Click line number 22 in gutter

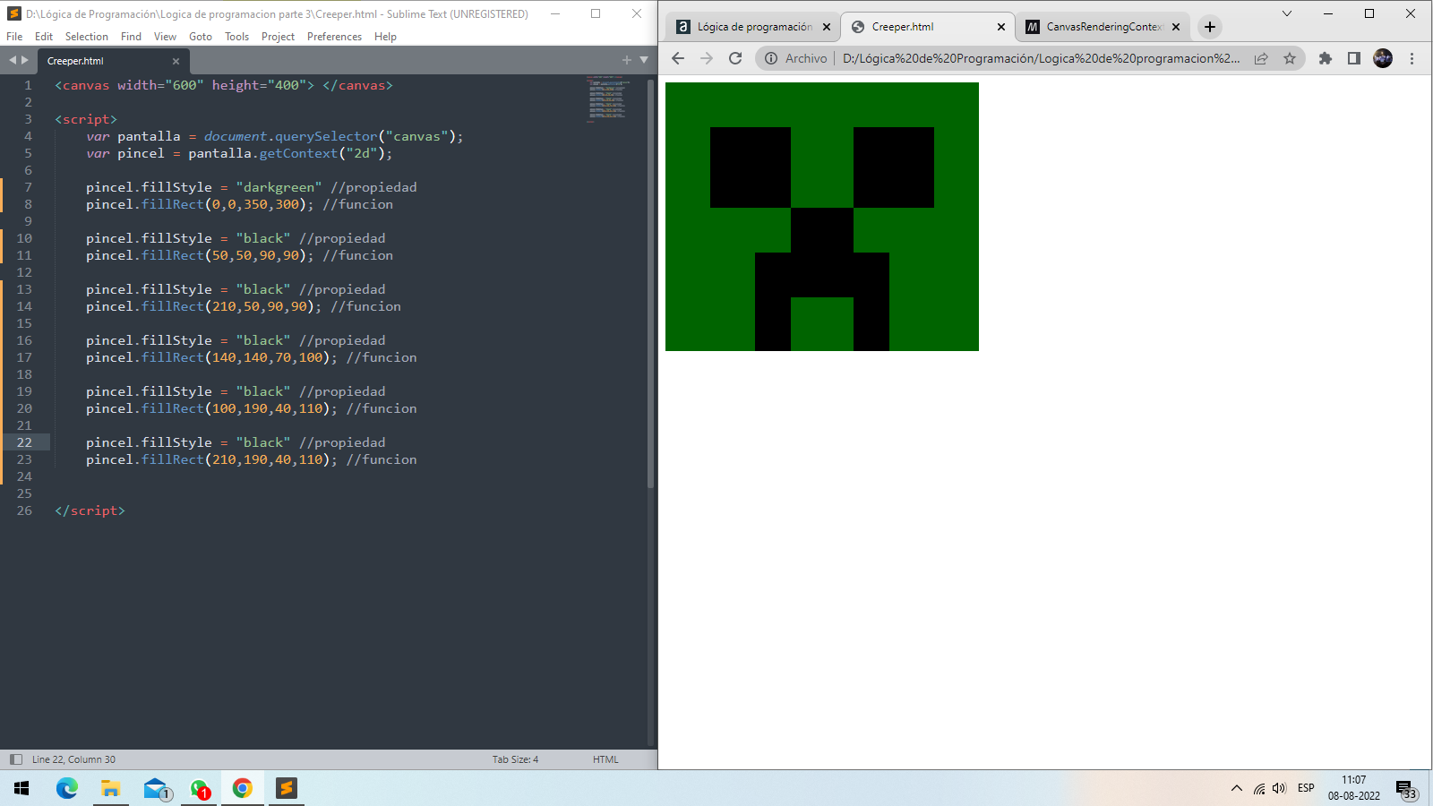coord(24,442)
